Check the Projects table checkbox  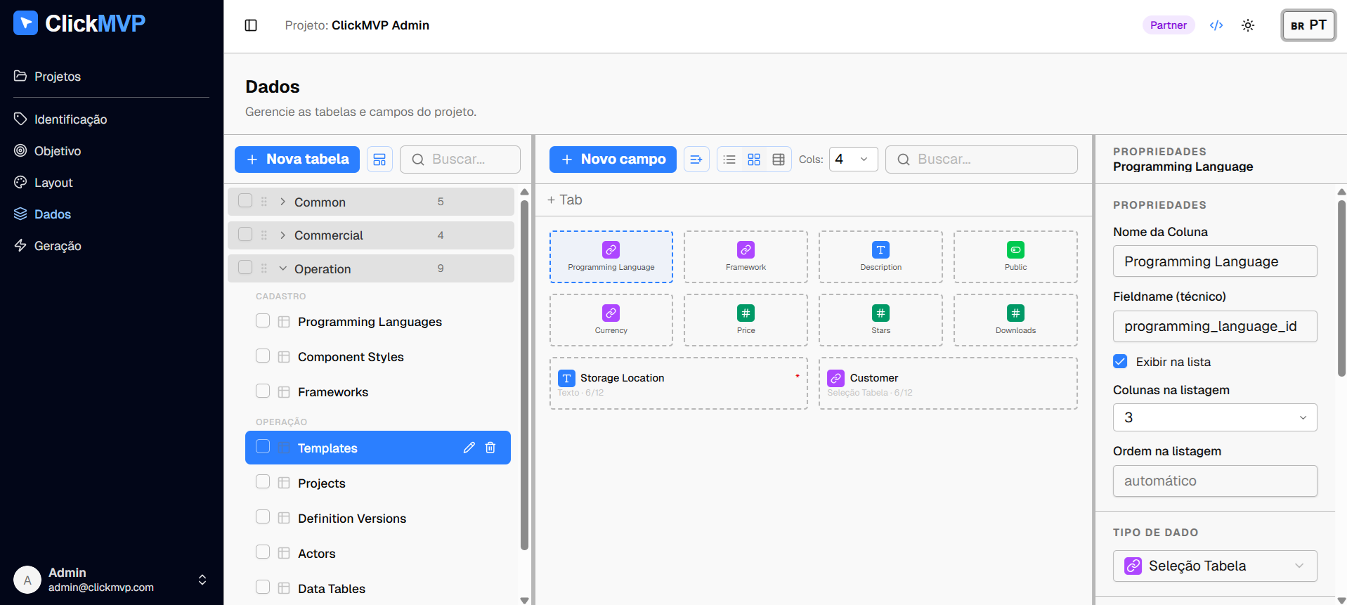tap(263, 481)
